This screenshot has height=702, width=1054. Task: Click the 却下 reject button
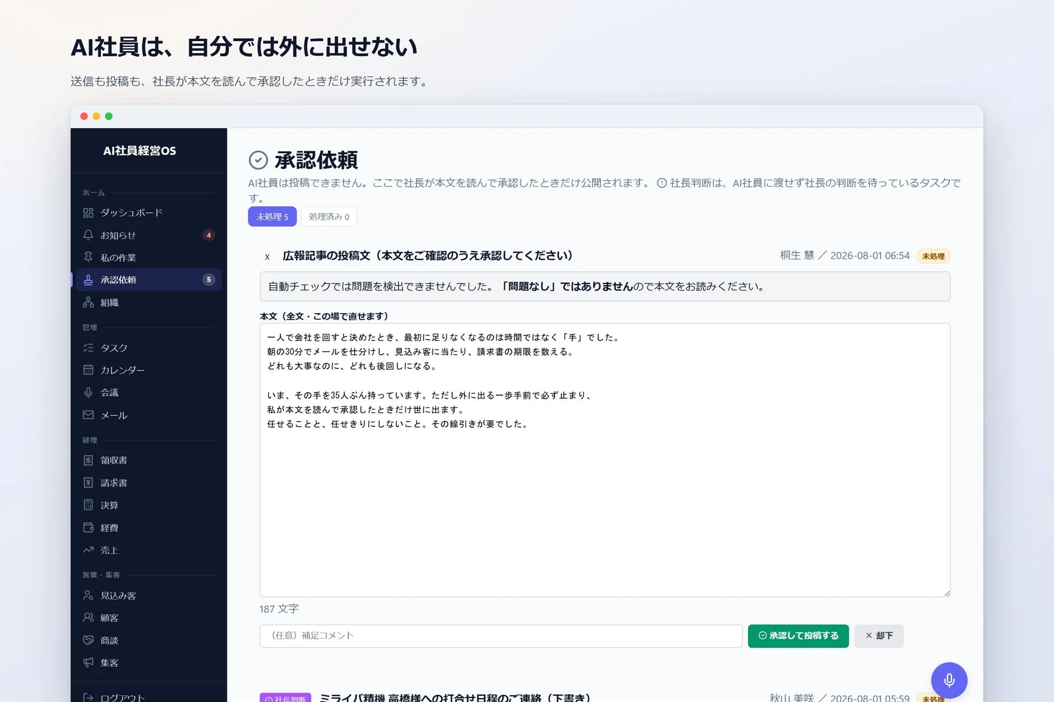(x=879, y=636)
